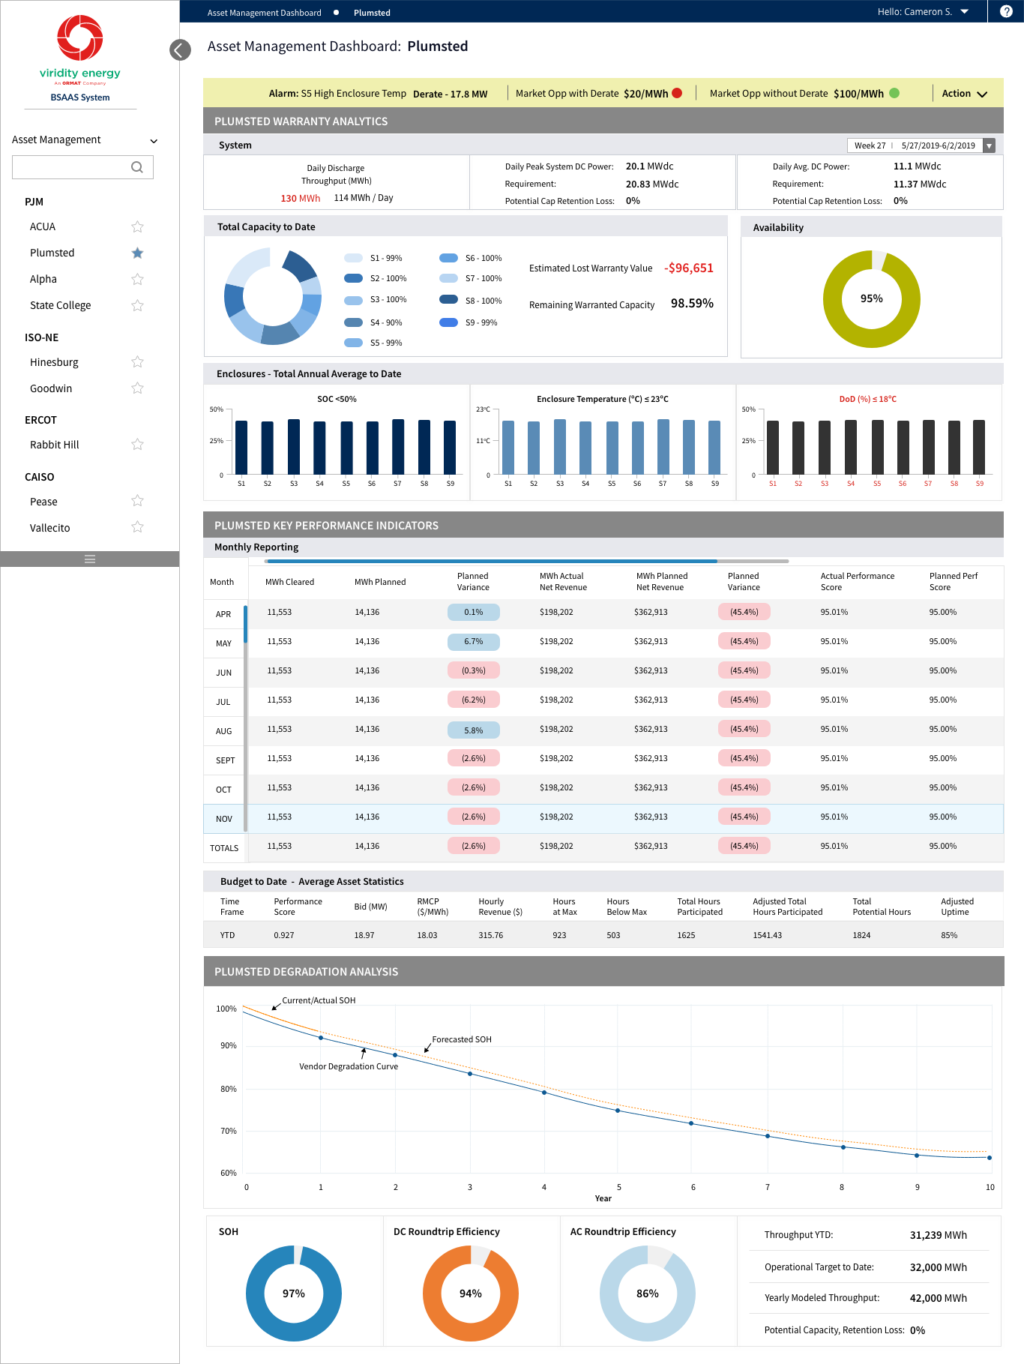Click the 97% SOH donut chart
This screenshot has height=1364, width=1024.
[x=293, y=1293]
